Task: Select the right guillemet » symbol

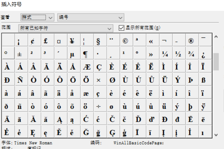Action: click(153, 53)
